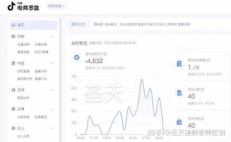Click the 商品总访客数 help icon
Viewport: 231px width, 142px height.
click(208, 60)
